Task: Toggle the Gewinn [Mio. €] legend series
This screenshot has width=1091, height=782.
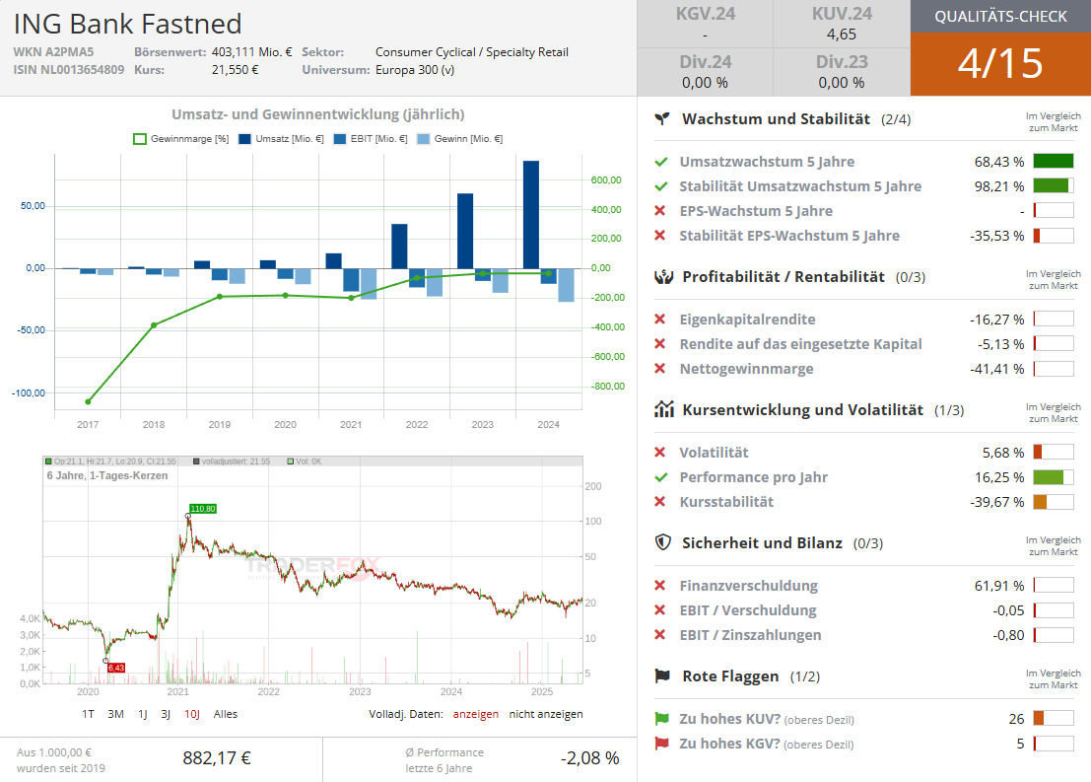Action: tap(460, 139)
